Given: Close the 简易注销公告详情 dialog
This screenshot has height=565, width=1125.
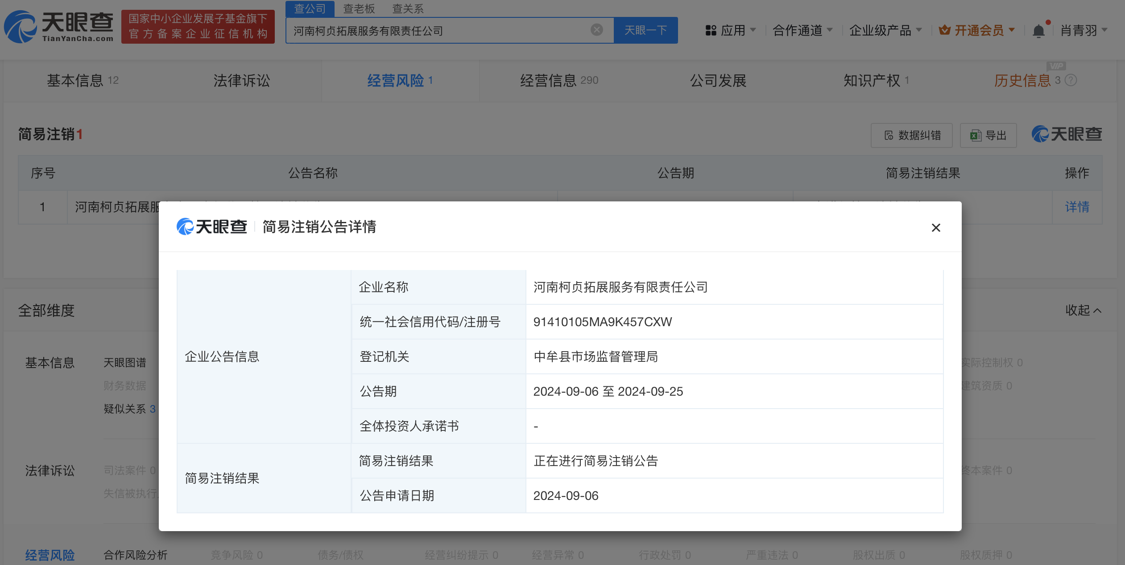Looking at the screenshot, I should 936,228.
